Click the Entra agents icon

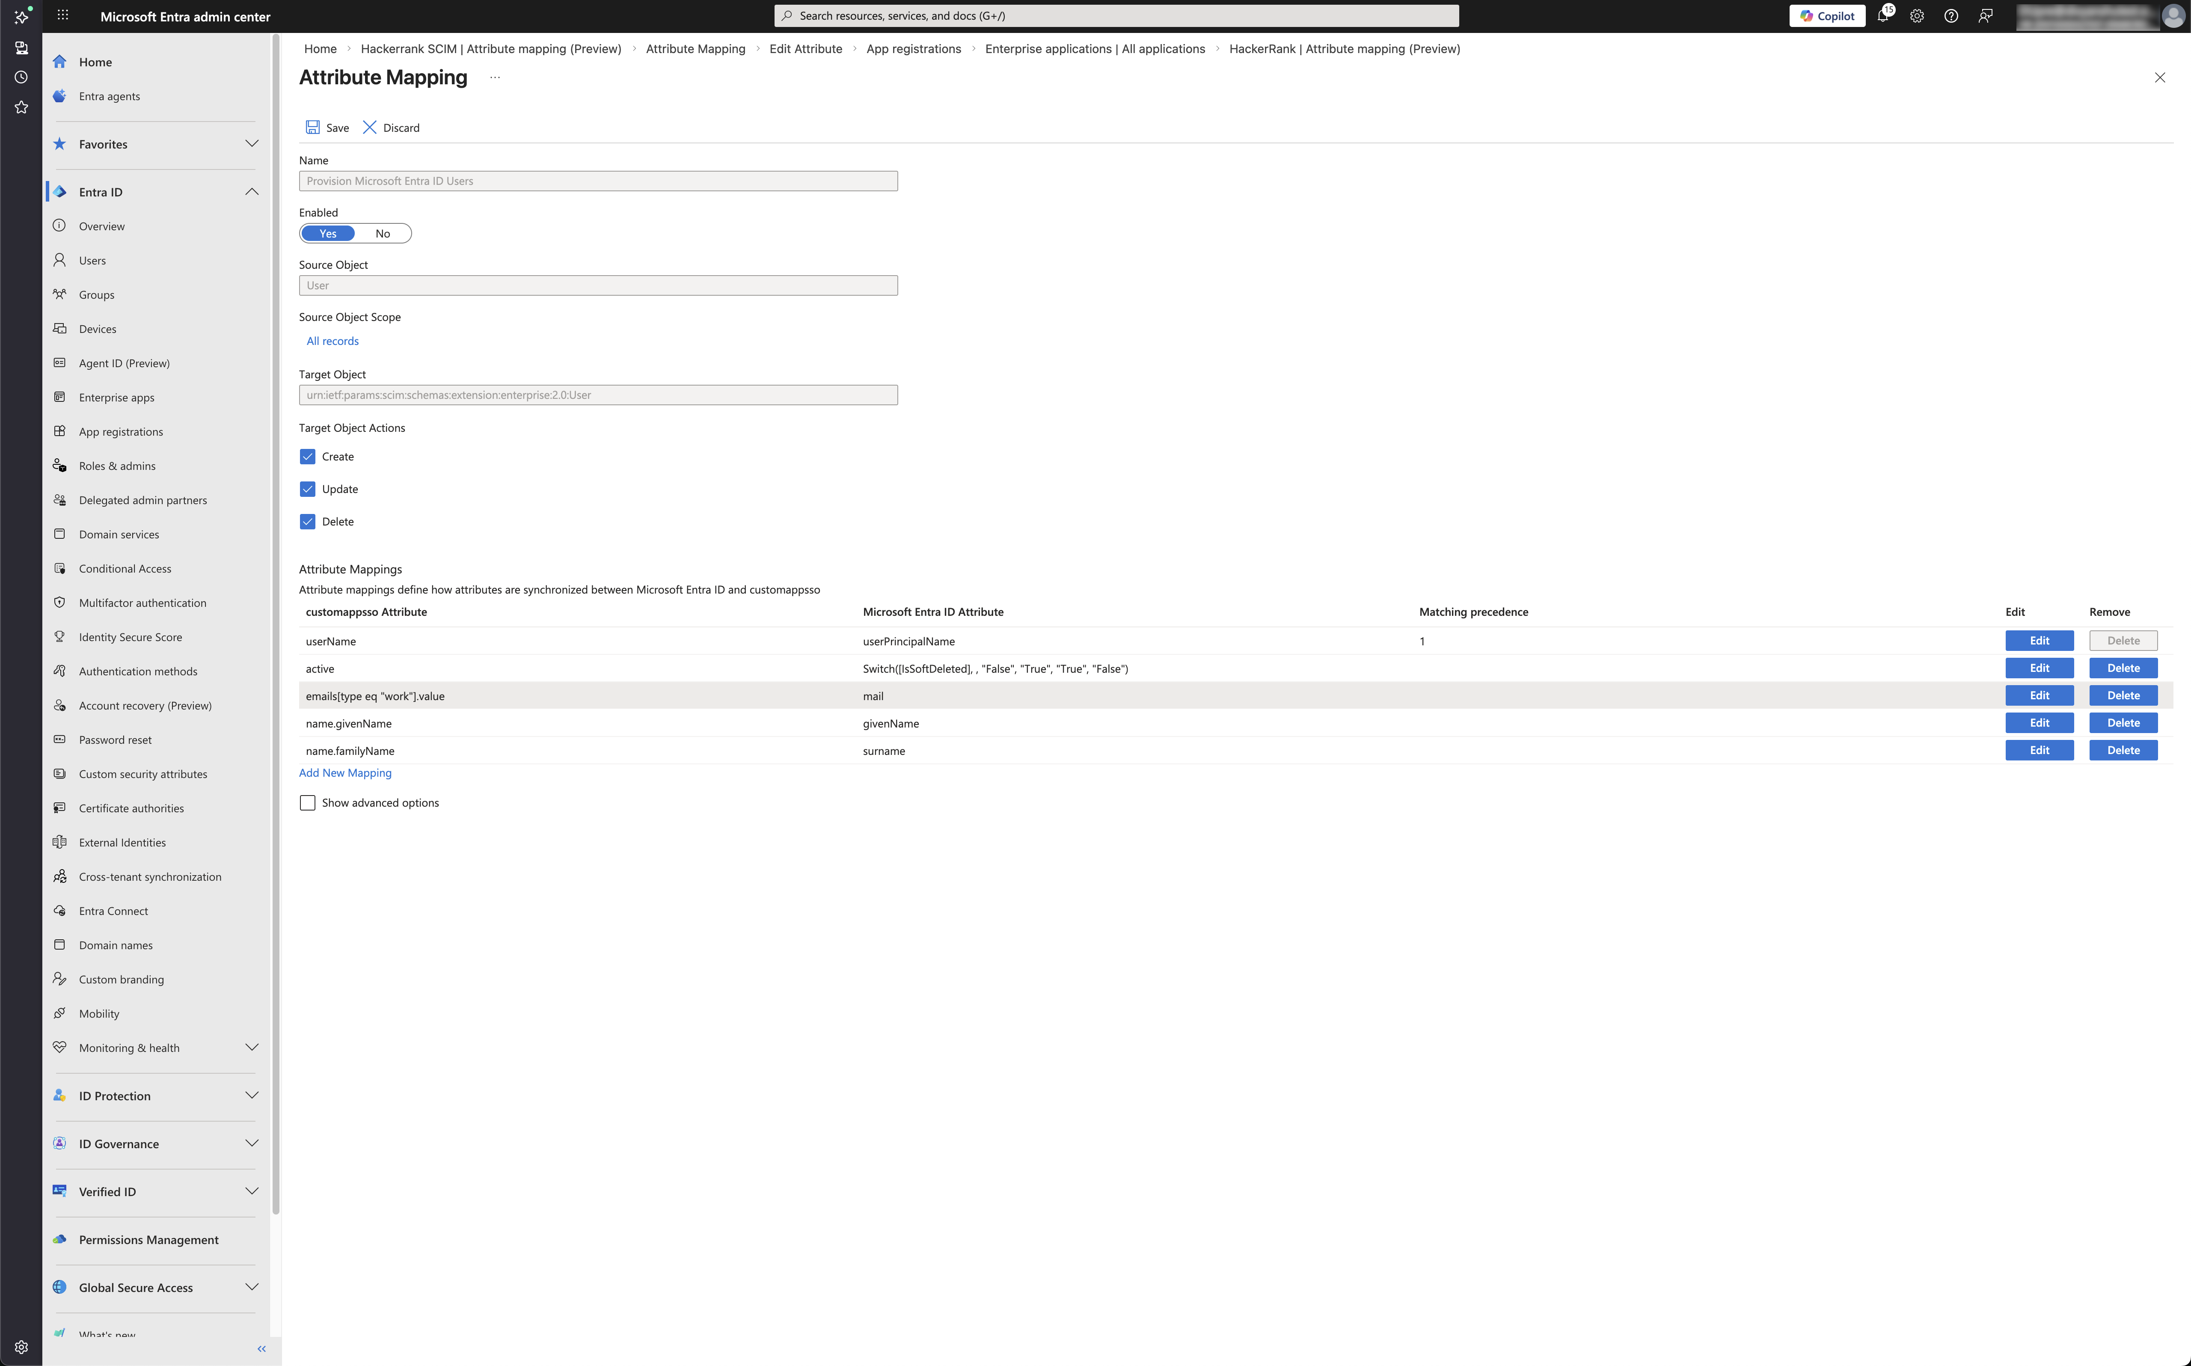pos(59,96)
